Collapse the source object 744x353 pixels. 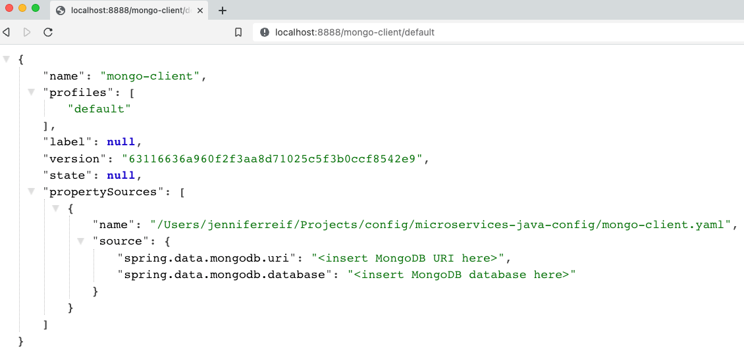point(81,241)
